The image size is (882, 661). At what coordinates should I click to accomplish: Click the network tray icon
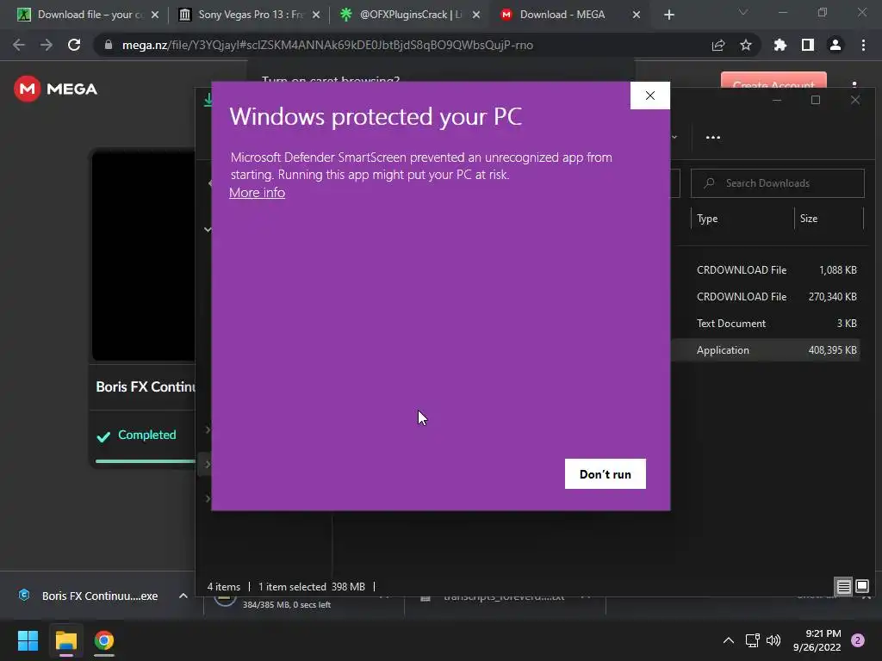(x=752, y=640)
